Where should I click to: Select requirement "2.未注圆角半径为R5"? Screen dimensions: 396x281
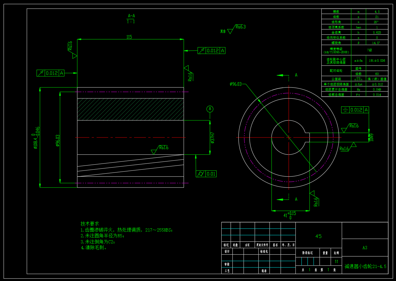(102, 236)
